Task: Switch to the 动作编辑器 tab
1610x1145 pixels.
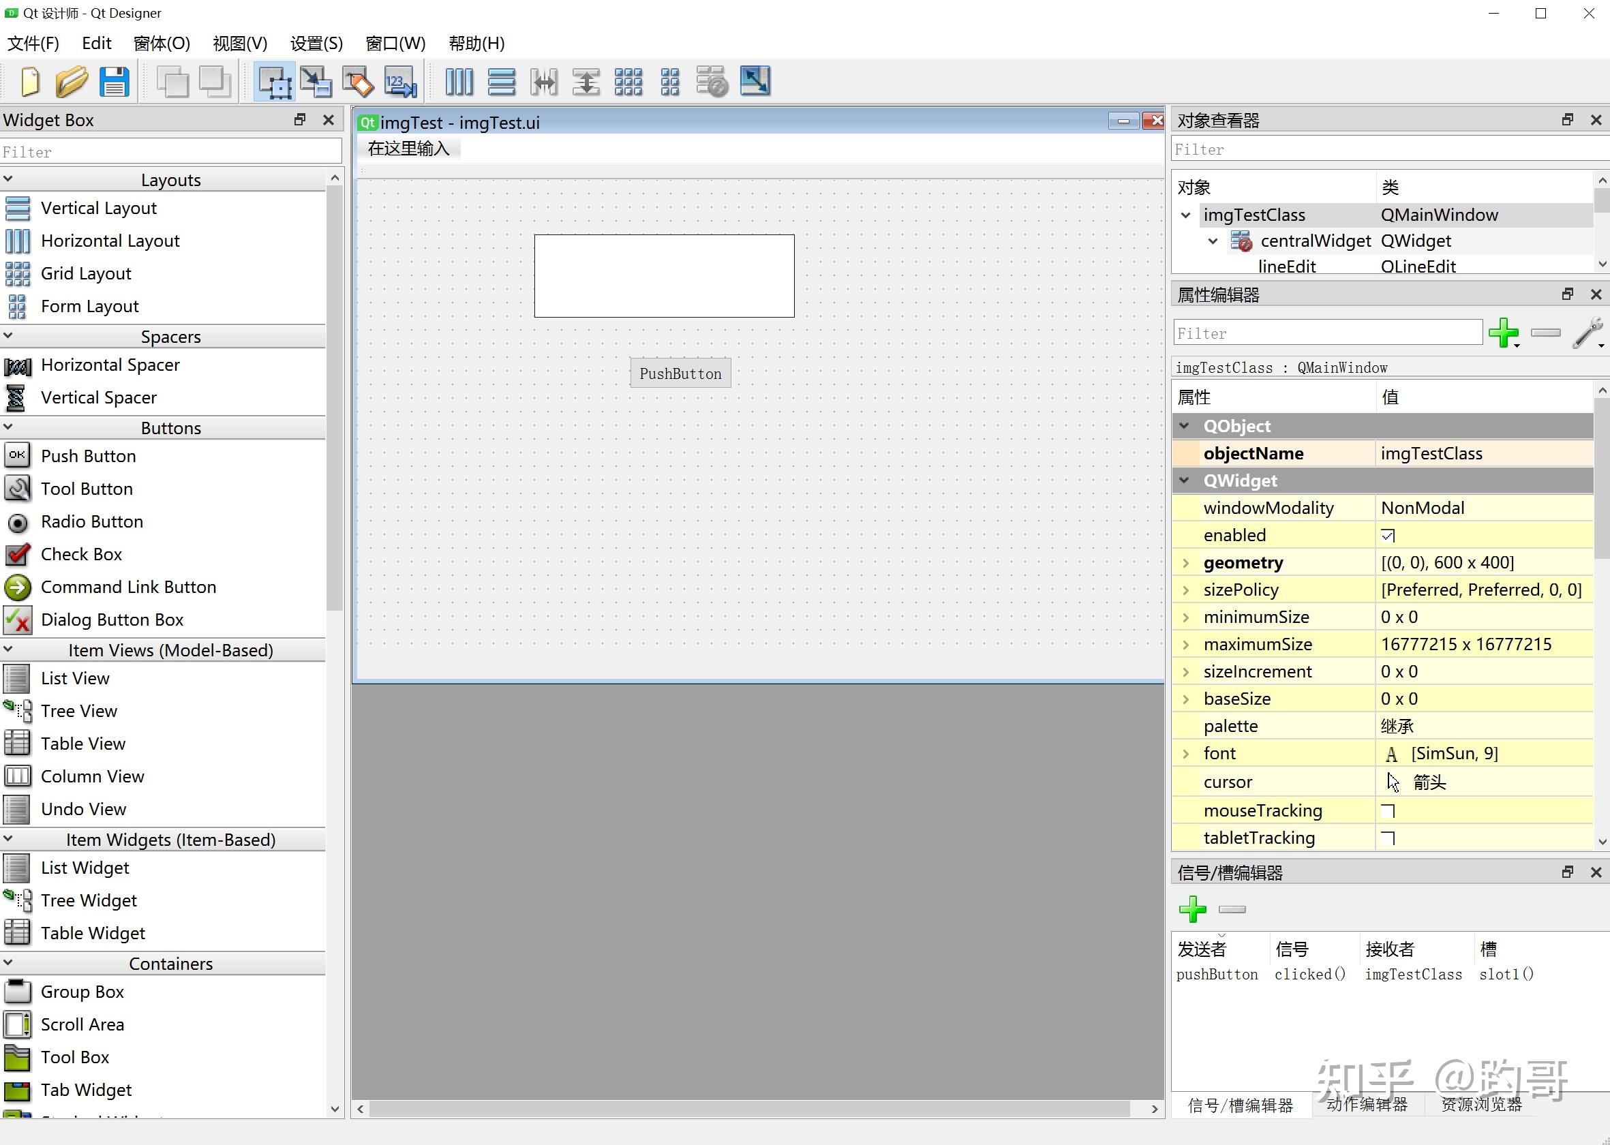Action: (x=1366, y=1105)
